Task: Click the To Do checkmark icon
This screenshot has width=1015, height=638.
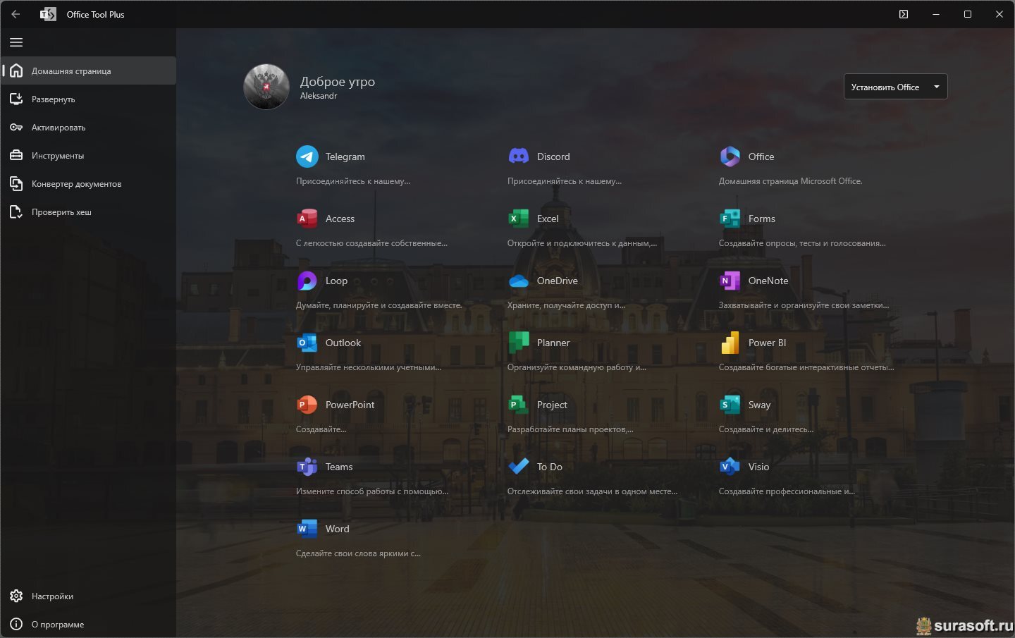Action: pos(519,467)
